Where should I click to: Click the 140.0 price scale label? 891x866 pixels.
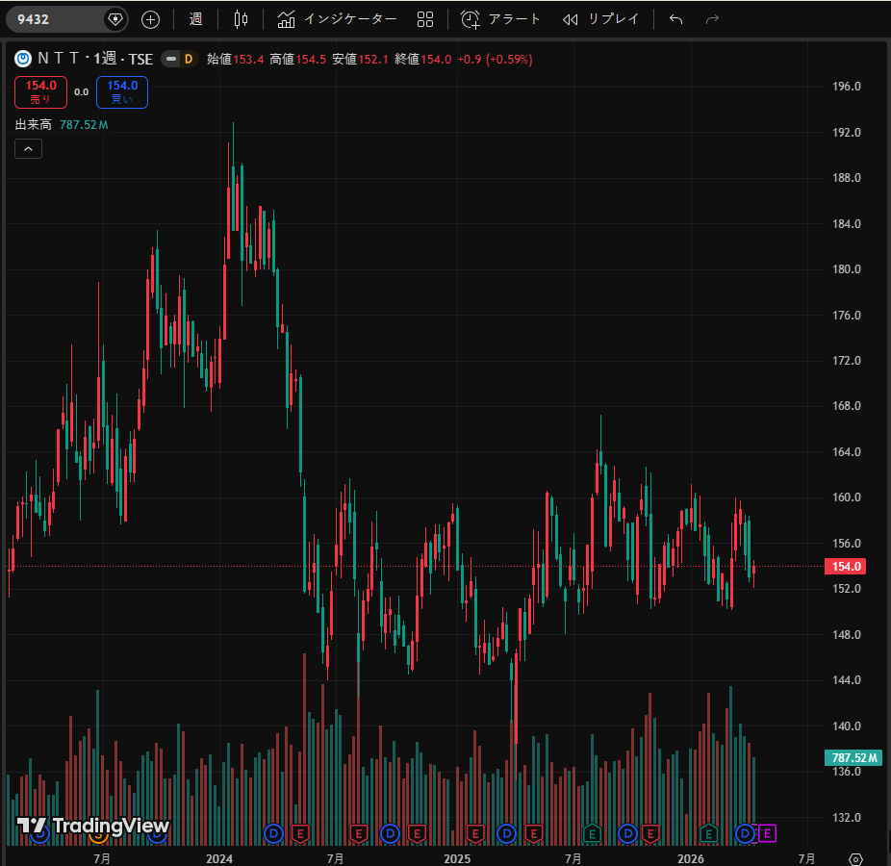point(846,726)
